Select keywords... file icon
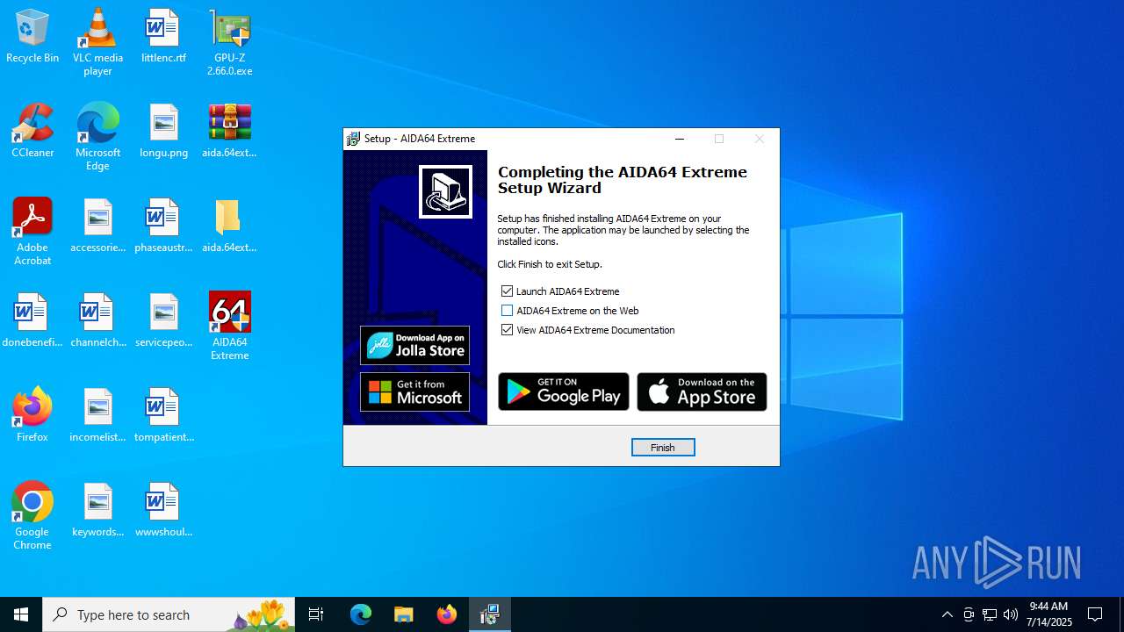Viewport: 1124px width, 632px height. 97,510
